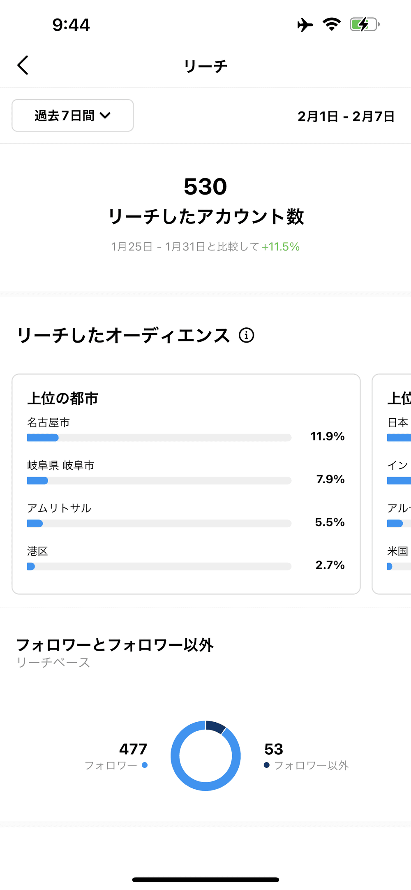Tap the 岐阜県 岐阜市 percentage bar
The height and width of the screenshot is (890, 411).
coord(159,480)
